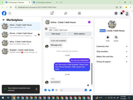Screen dimensions: 133x100
Task: Click the browser back arrow
Action: (3, 7)
